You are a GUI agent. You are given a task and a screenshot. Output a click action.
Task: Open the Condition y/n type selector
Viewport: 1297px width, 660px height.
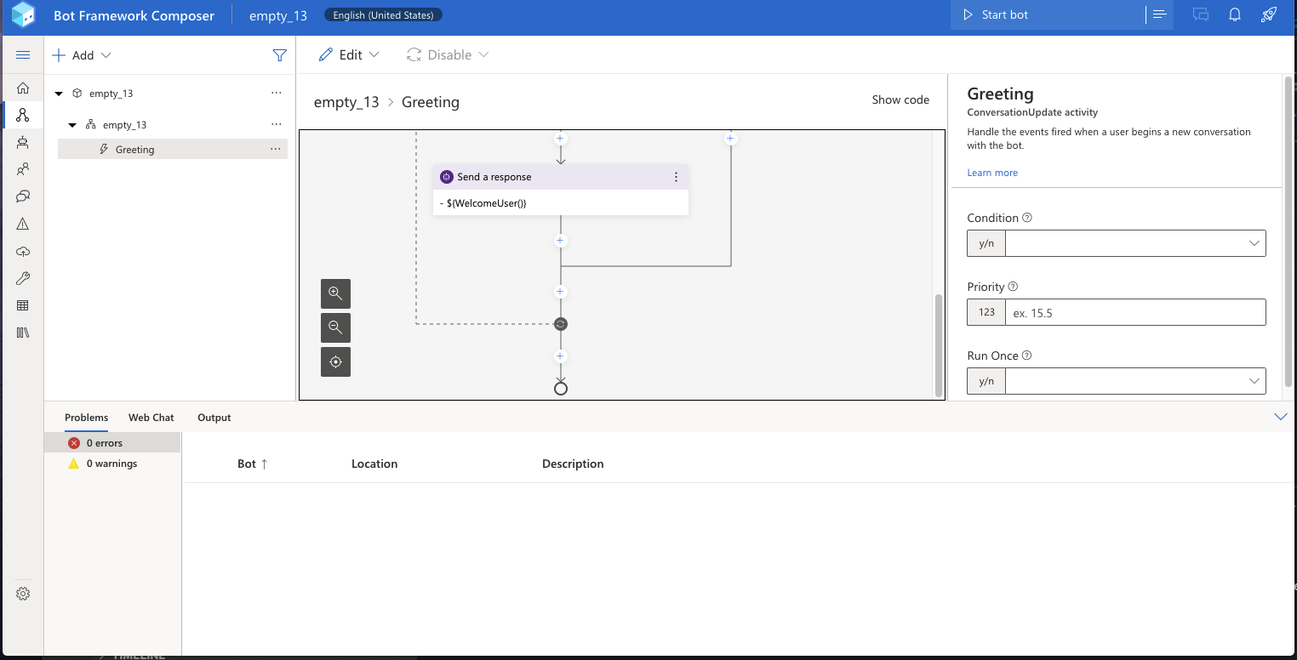[x=986, y=243]
